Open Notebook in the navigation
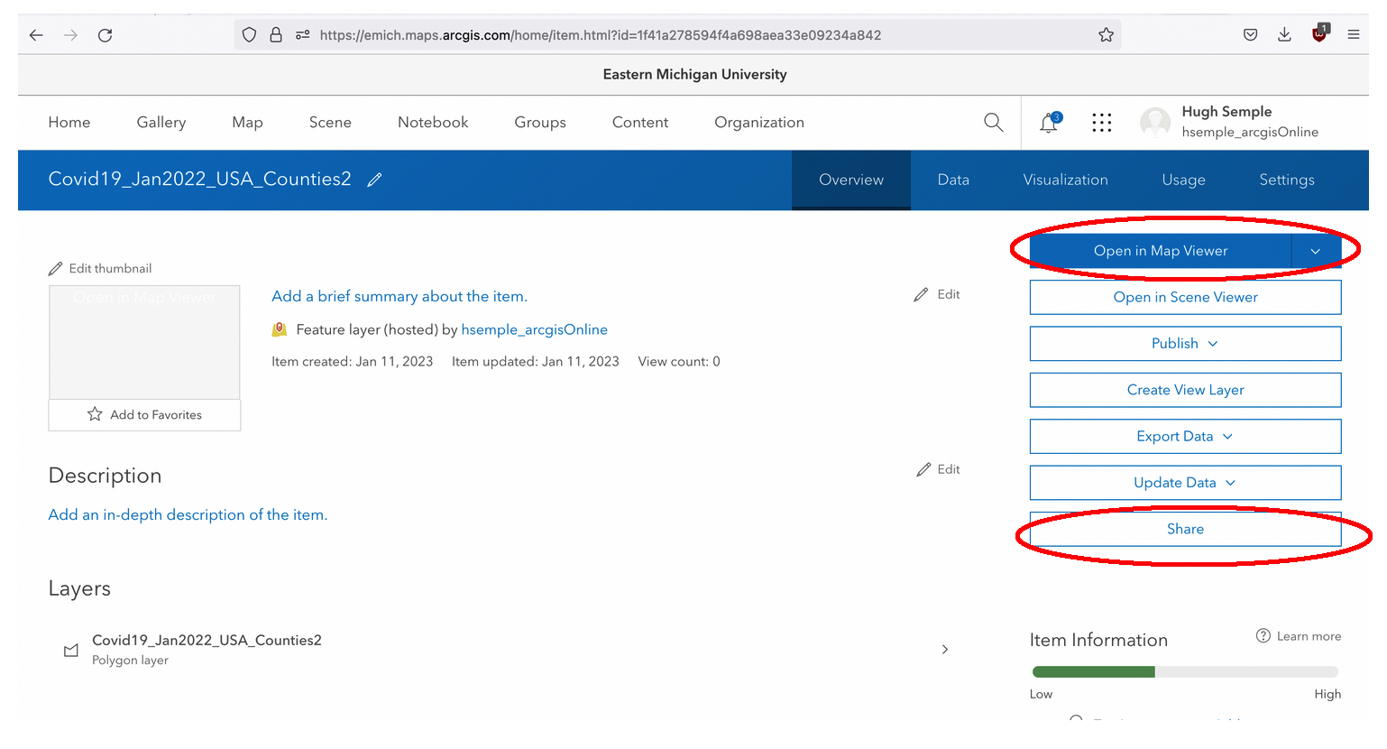 point(433,123)
